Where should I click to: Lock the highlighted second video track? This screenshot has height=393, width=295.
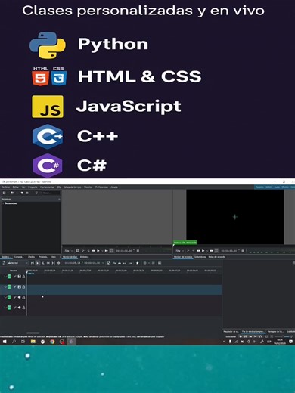click(23, 287)
